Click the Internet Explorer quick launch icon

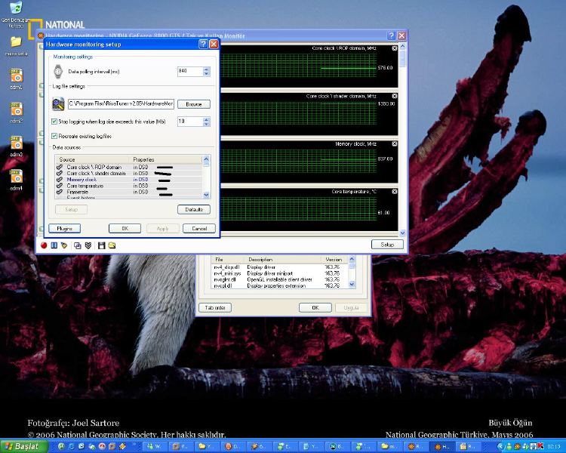[72, 447]
